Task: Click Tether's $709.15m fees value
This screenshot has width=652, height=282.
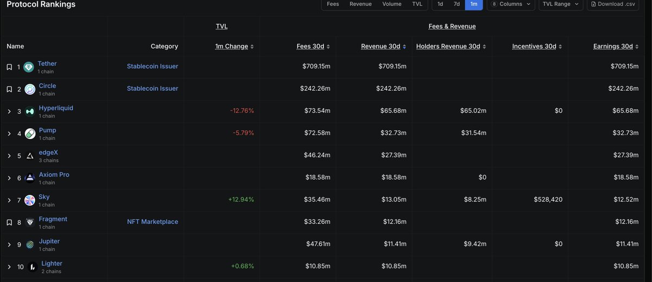Action: (x=316, y=66)
